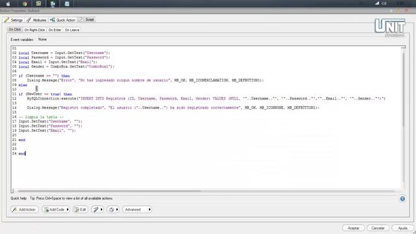Switch to the Quick Action tab
This screenshot has height=234, width=416.
62,20
